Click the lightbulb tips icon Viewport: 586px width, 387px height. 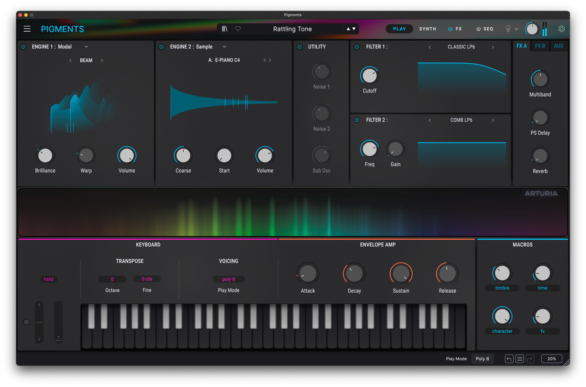tap(508, 29)
